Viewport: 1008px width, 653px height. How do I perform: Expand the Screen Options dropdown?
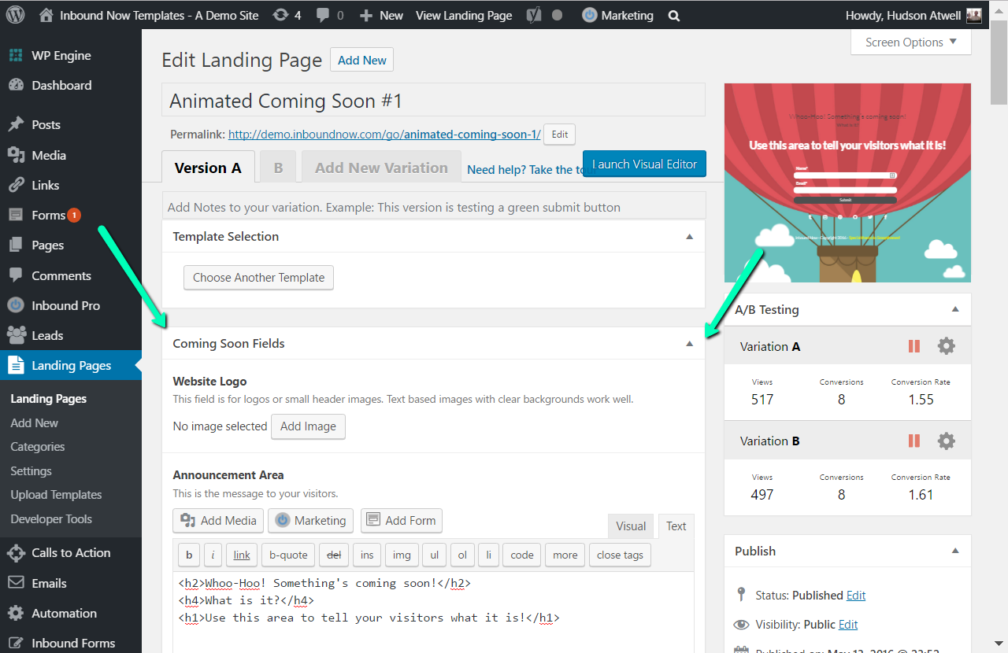coord(911,42)
